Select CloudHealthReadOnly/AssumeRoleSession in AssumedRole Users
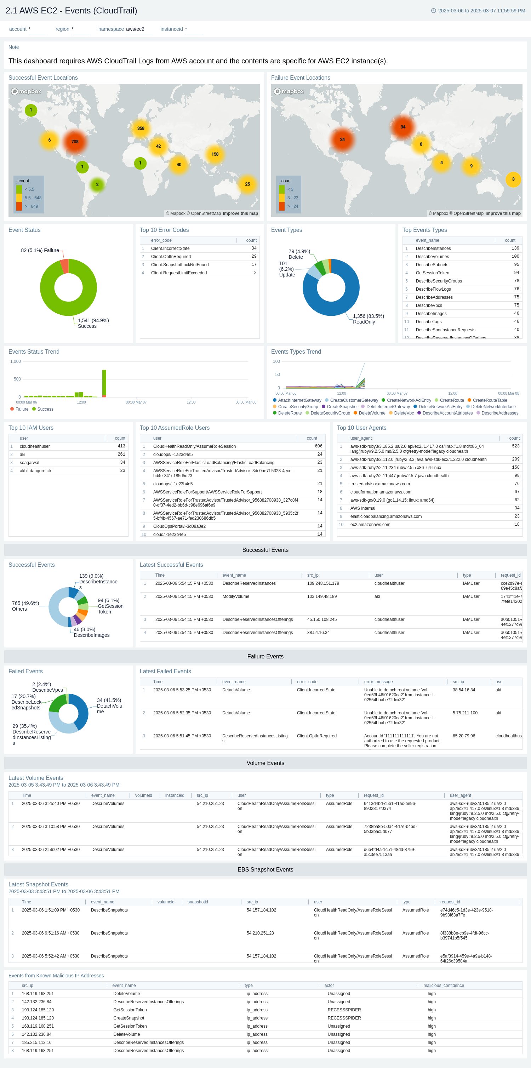Screen dimensions: 531x1068 (x=233, y=446)
